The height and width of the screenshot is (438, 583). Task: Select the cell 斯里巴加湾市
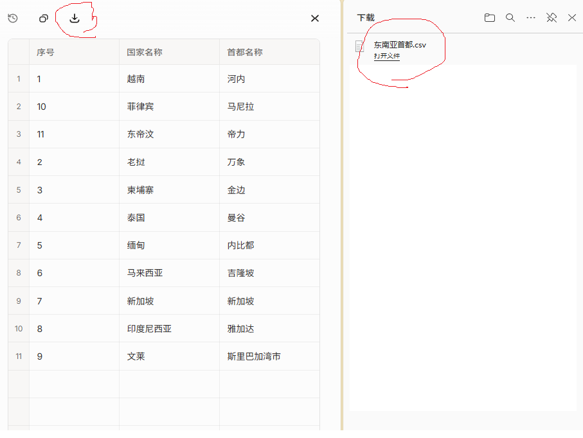[x=269, y=356]
